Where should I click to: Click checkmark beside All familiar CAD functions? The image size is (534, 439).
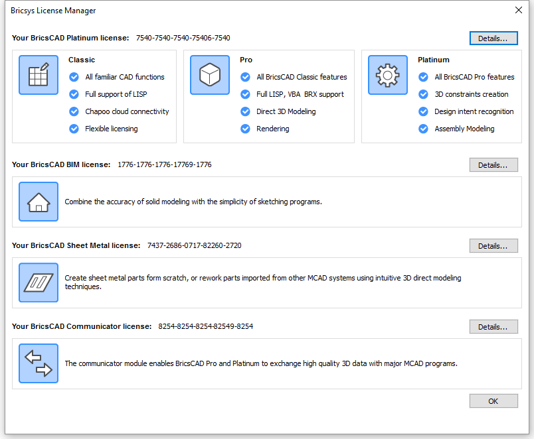tap(74, 77)
